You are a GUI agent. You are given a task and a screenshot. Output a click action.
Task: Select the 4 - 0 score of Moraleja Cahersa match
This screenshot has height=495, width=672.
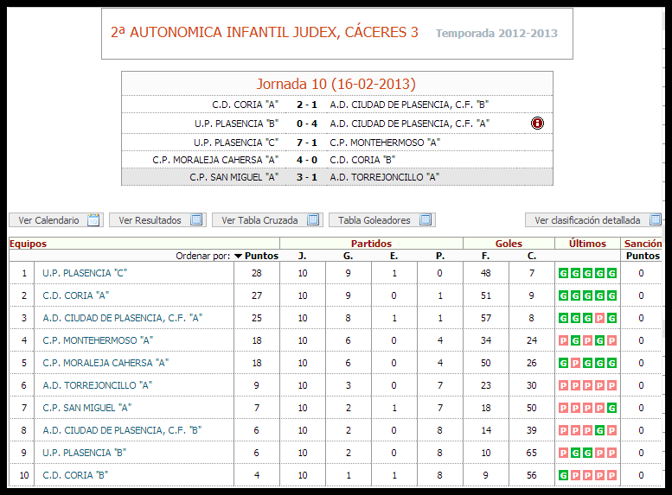pyautogui.click(x=307, y=160)
